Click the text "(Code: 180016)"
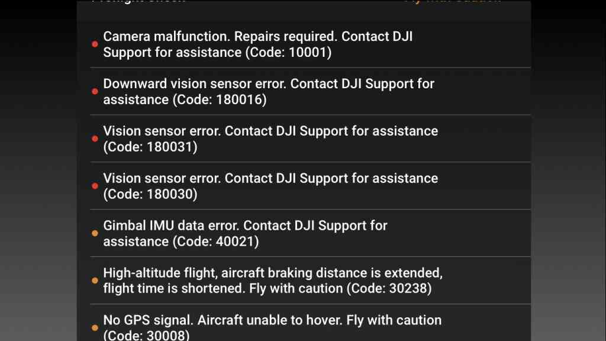606x341 pixels. click(x=219, y=99)
